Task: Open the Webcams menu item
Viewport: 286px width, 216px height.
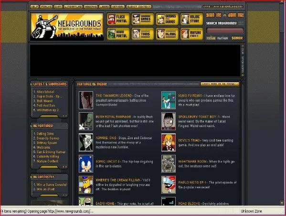Action: pos(91,7)
